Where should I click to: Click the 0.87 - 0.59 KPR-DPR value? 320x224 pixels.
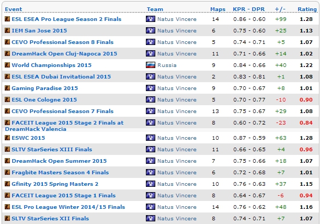249,138
